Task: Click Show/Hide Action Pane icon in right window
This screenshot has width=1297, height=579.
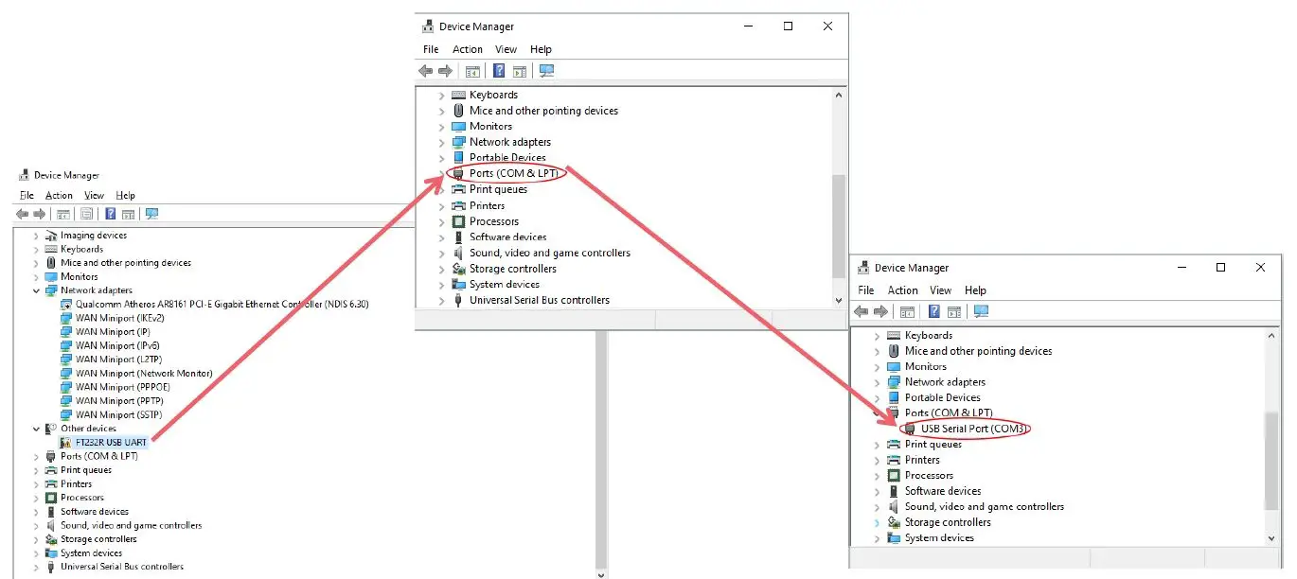Action: (x=954, y=311)
